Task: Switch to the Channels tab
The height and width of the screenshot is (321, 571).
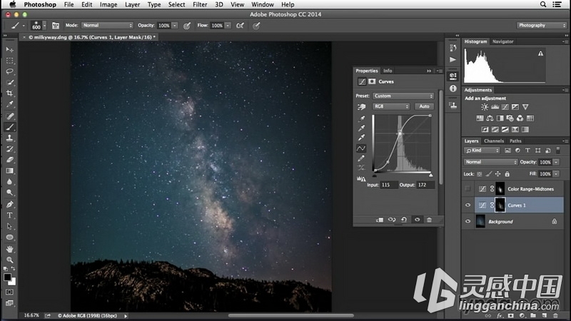Action: click(x=494, y=141)
